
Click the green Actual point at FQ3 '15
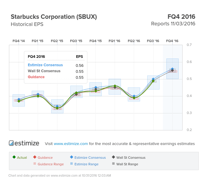tap(76, 93)
